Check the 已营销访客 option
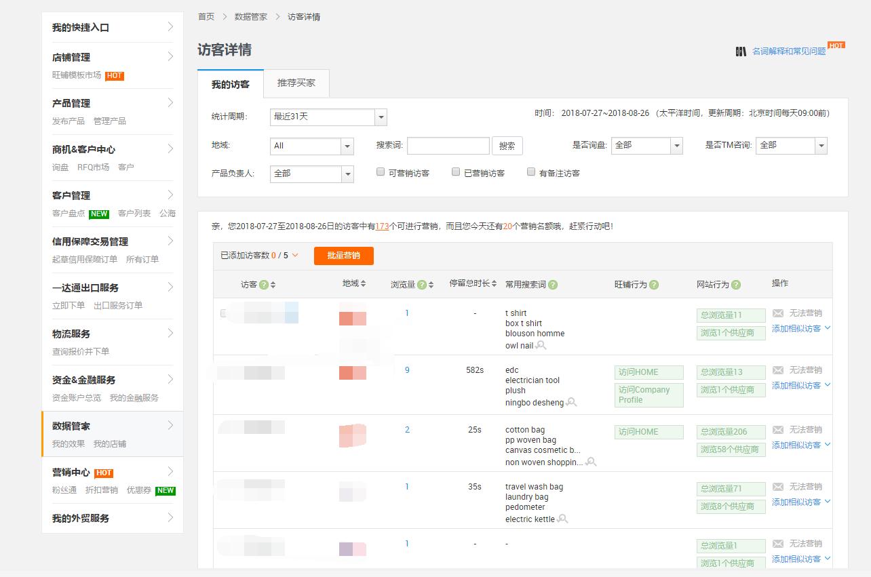 (456, 172)
